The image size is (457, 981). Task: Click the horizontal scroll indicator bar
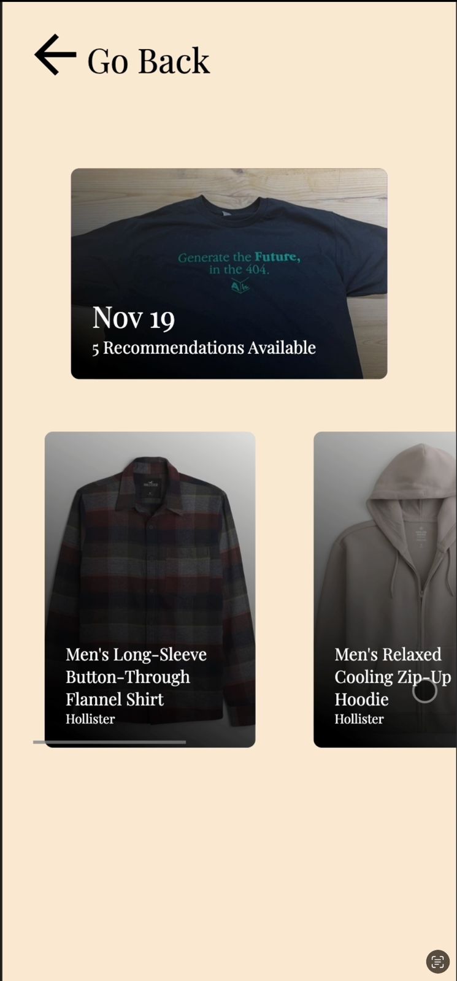click(x=109, y=742)
